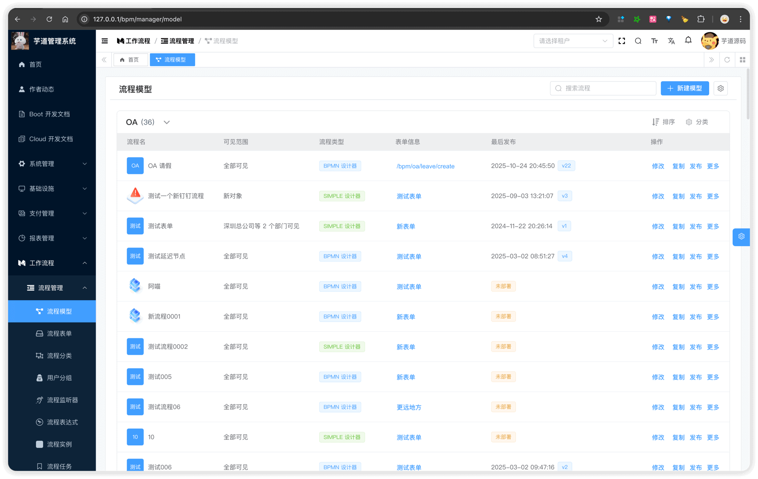Click 排序 to sort the models
The width and height of the screenshot is (758, 479).
[x=664, y=122]
